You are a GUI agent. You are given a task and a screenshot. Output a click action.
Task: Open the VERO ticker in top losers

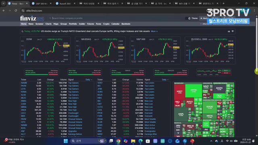[x=100, y=83]
